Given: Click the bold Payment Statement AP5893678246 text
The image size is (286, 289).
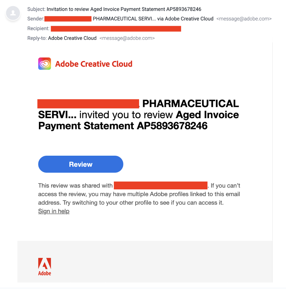Looking at the screenshot, I should (x=123, y=126).
